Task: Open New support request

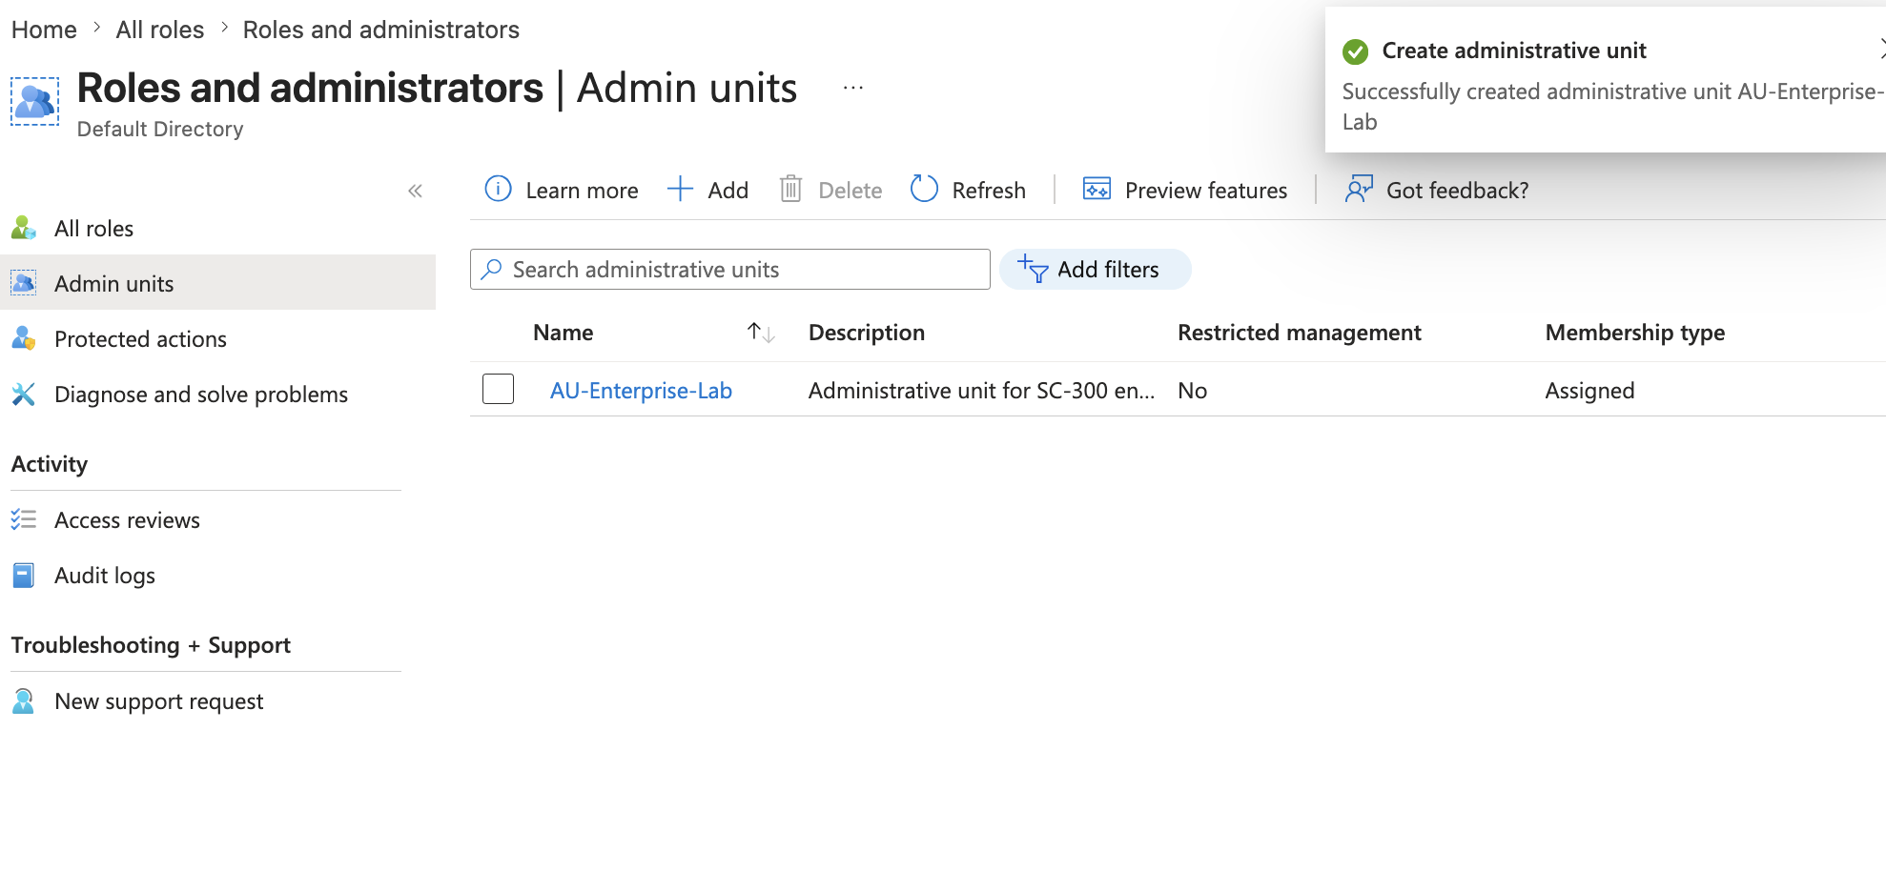Action: click(x=218, y=701)
